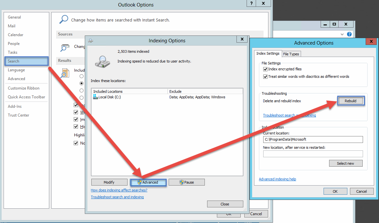Image resolution: width=379 pixels, height=223 pixels.
Task: Select the currently selected Include radio button
Action: pos(82,83)
